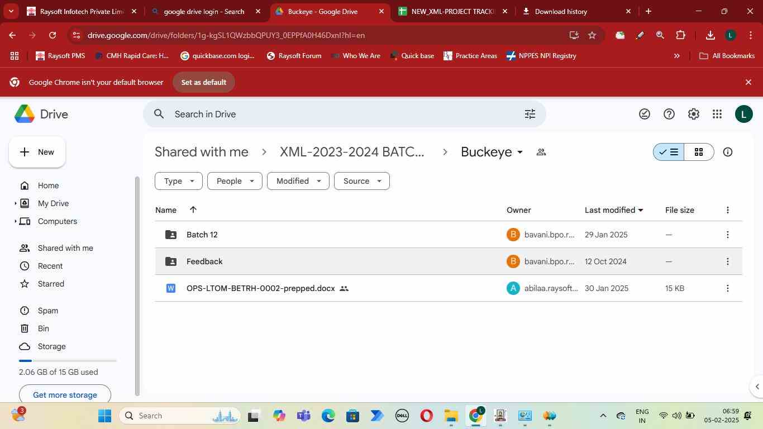Image resolution: width=763 pixels, height=429 pixels.
Task: Switch to list layout view
Action: pyautogui.click(x=669, y=152)
